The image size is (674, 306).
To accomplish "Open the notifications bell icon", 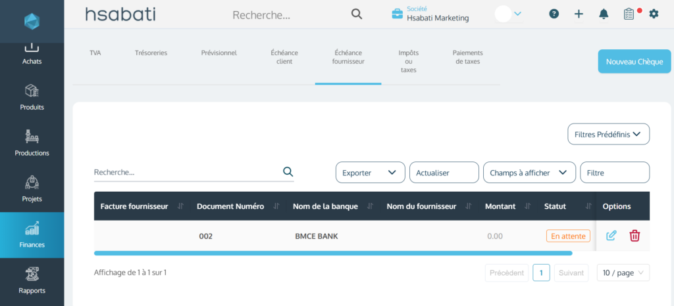I will 604,14.
